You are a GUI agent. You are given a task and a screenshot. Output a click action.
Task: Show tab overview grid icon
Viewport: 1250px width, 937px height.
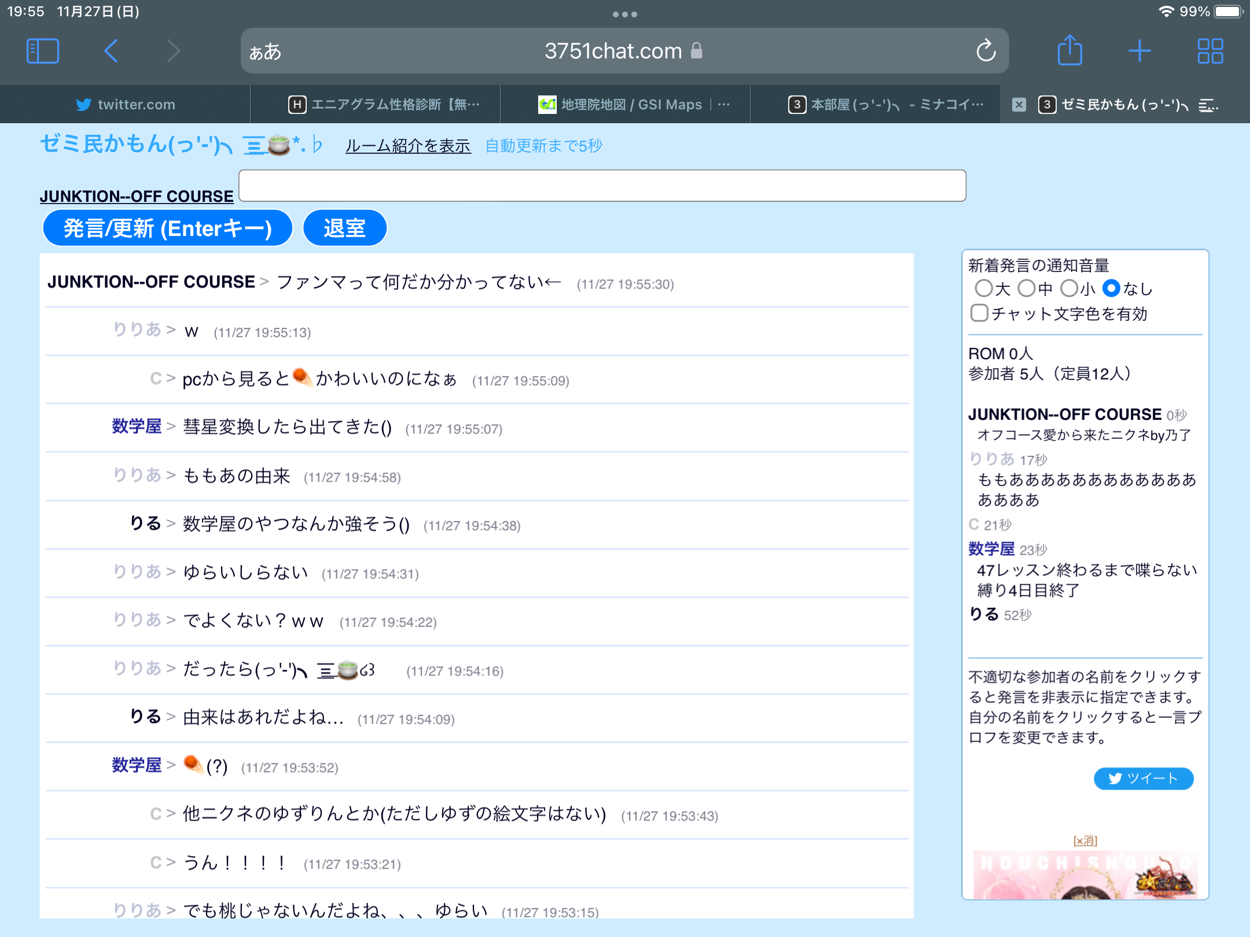(x=1210, y=51)
